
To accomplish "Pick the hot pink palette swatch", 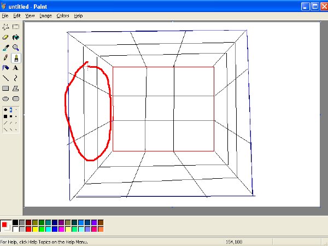I will pyautogui.click(x=94, y=229).
